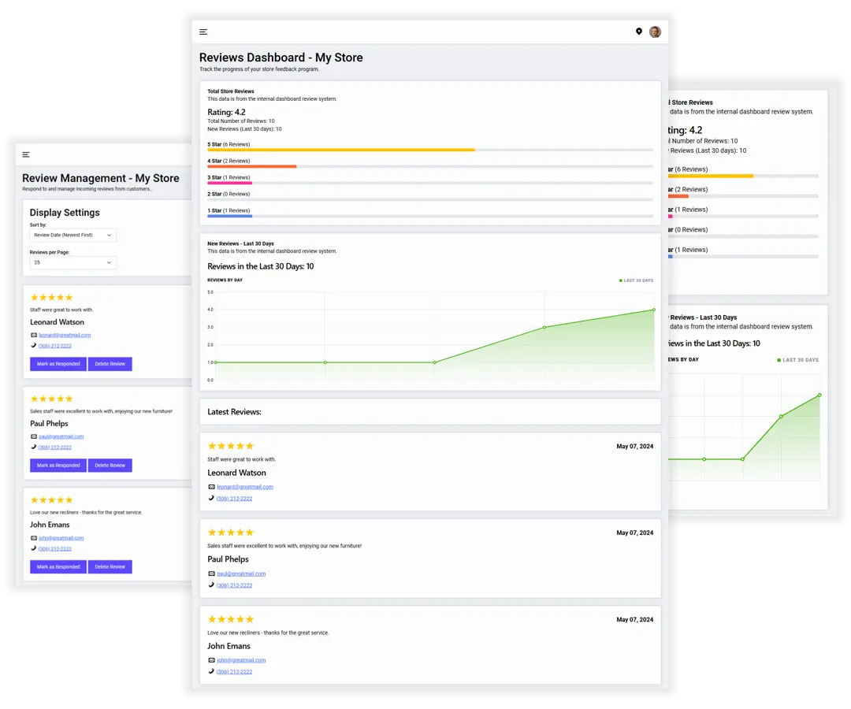Expand the Reviews per Page dropdown
This screenshot has height=709, width=851.
tap(72, 262)
